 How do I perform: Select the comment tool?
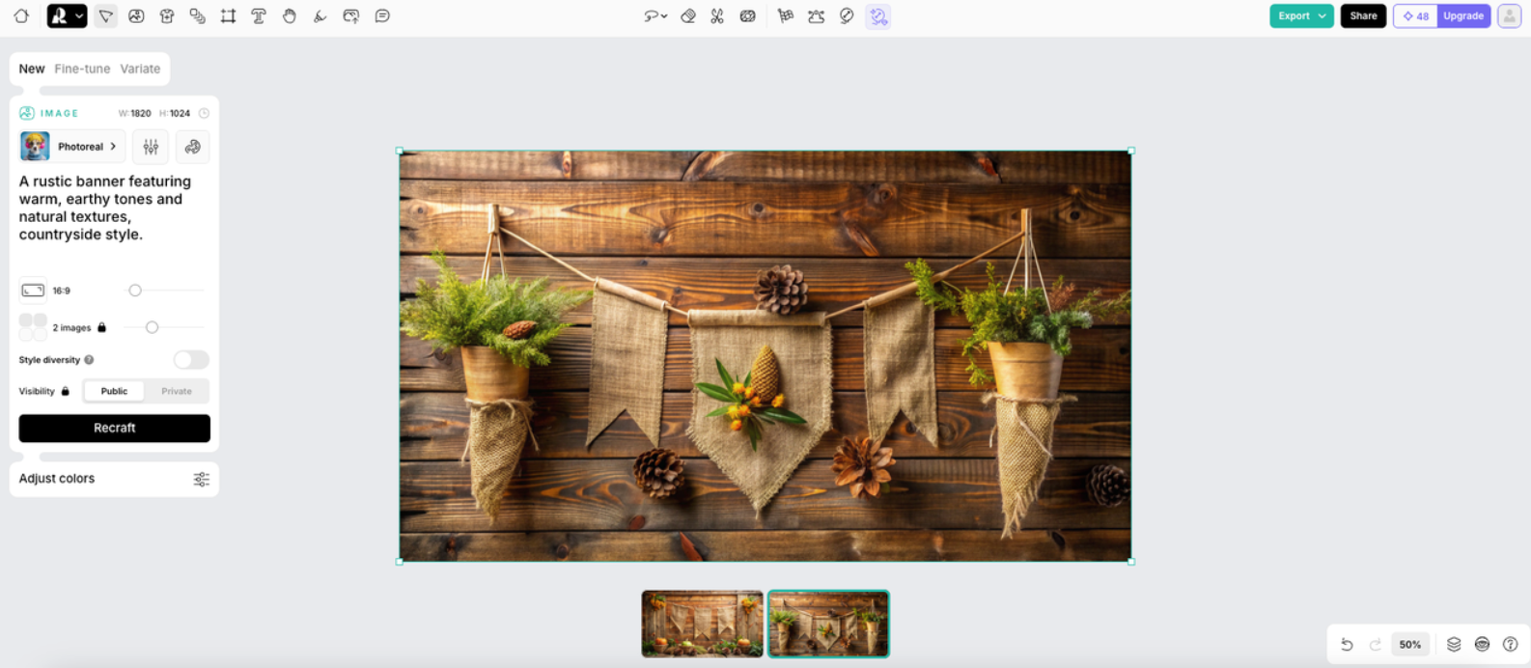(x=382, y=15)
